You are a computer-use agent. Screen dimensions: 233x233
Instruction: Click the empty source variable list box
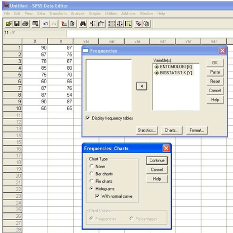coord(109,85)
